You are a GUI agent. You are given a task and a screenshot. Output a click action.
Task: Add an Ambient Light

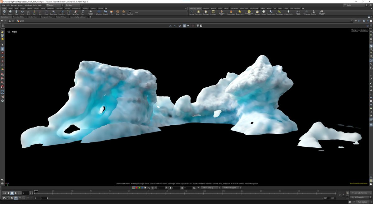[x=288, y=12]
